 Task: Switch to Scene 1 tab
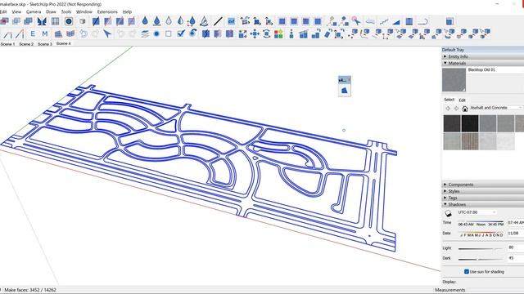[x=7, y=43]
